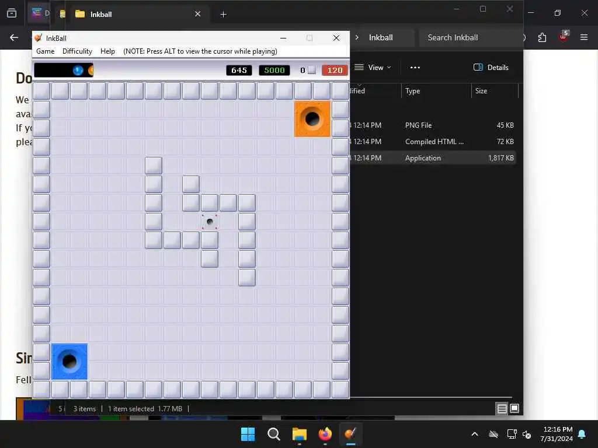
Task: Click the InkBall title bar app icon
Action: [38, 38]
